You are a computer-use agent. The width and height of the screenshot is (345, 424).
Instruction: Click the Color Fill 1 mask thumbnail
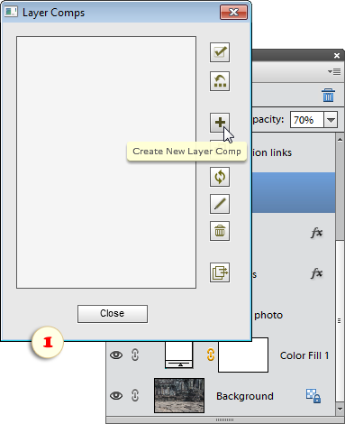click(243, 355)
